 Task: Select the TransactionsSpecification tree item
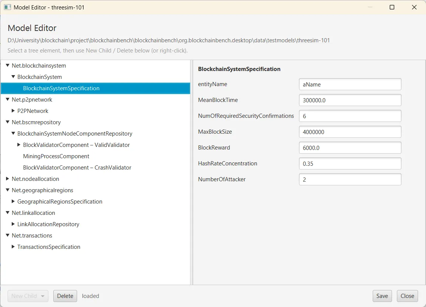click(95, 247)
